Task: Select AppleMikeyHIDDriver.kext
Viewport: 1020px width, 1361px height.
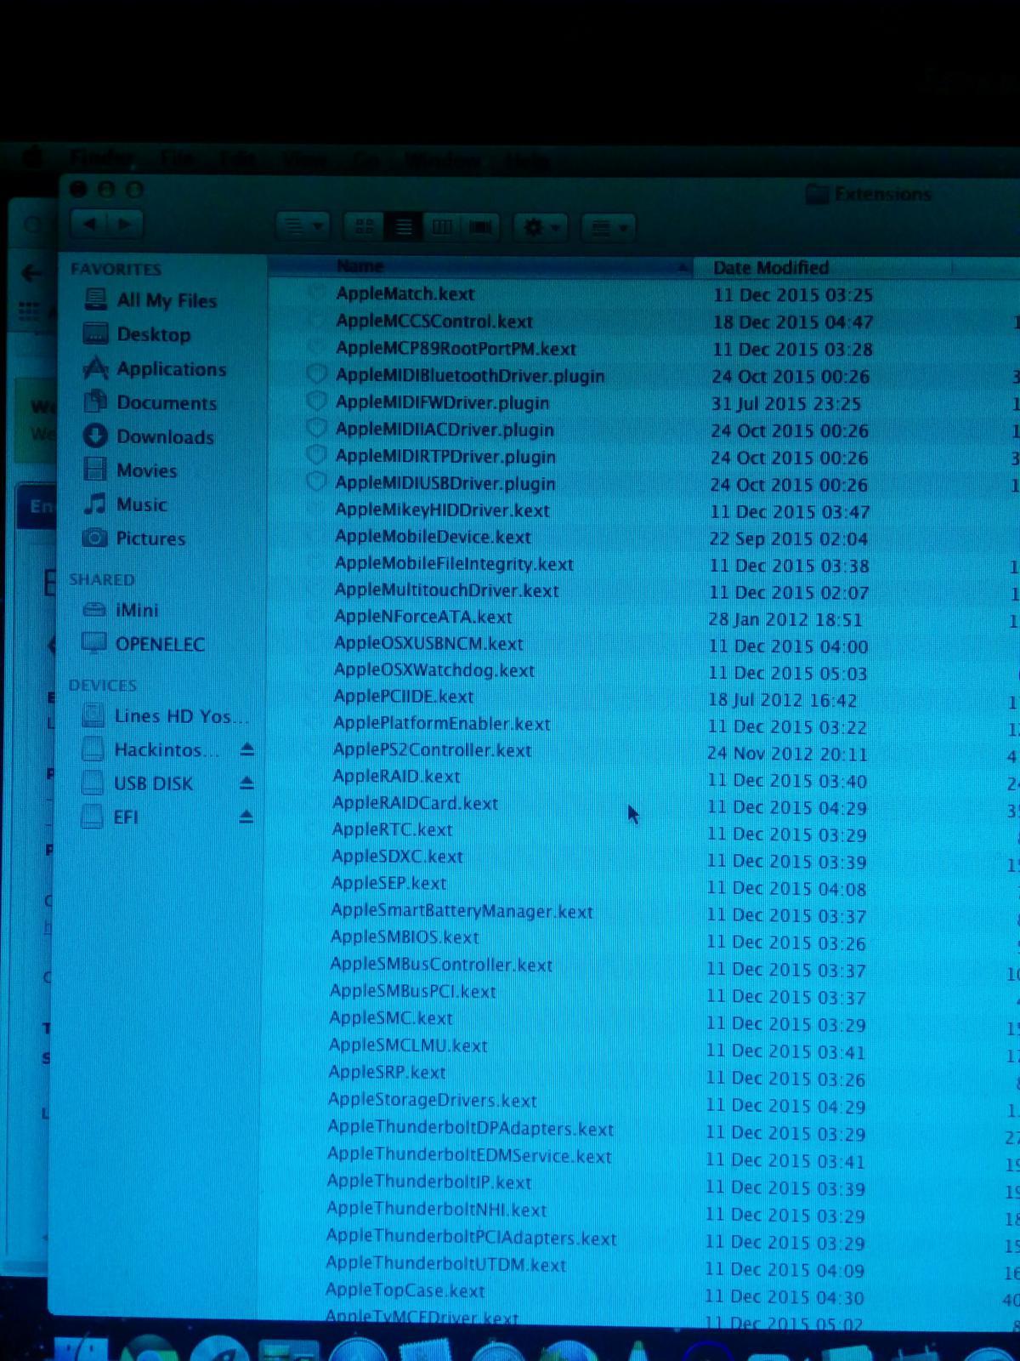Action: coord(442,510)
